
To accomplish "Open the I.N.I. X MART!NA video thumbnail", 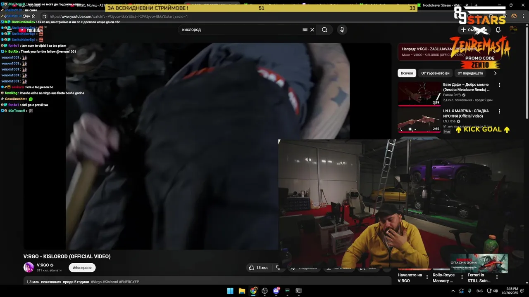I will 419,120.
